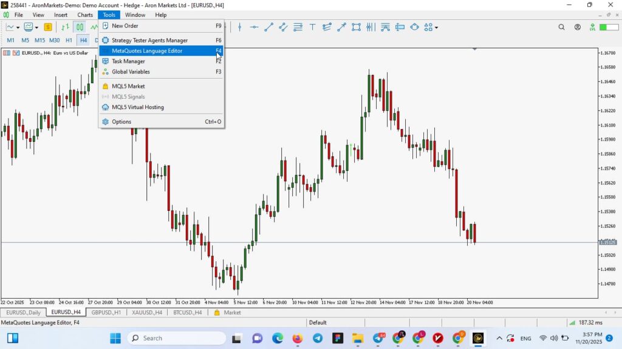Click the gold dollar trade icon
The width and height of the screenshot is (622, 349).
click(48, 27)
